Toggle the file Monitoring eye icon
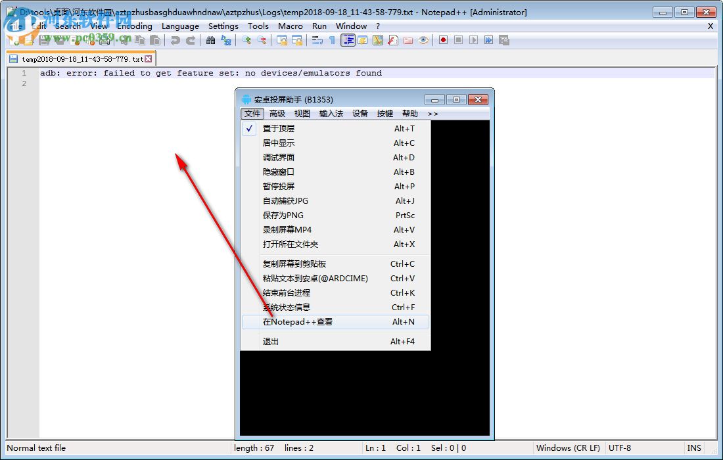Screen dimensions: 723x460 point(423,41)
